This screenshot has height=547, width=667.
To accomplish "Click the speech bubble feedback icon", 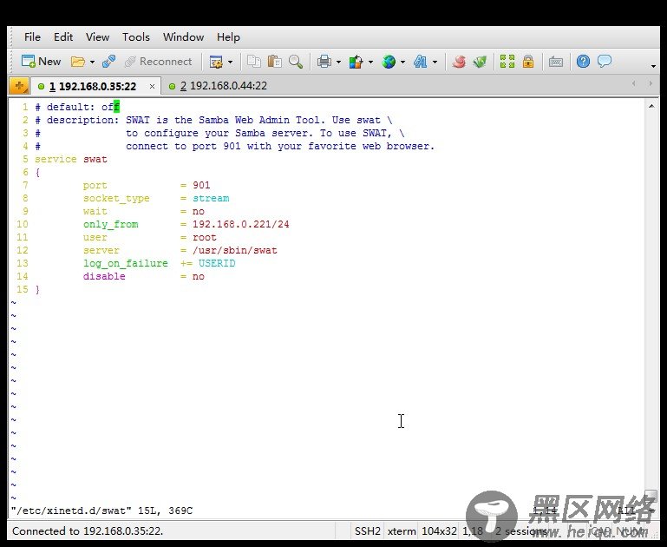I will coord(604,62).
